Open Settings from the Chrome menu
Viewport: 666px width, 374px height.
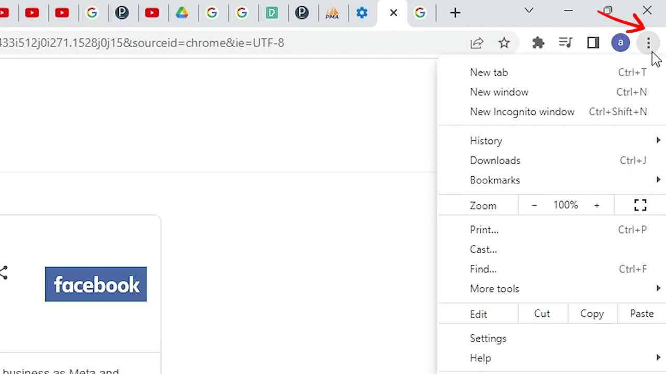click(488, 338)
